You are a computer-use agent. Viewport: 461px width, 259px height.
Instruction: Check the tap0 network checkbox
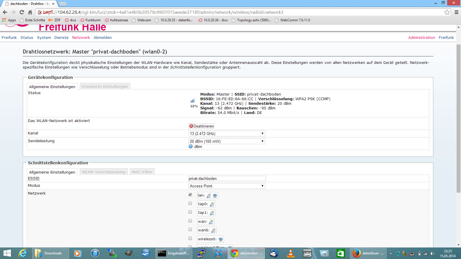pyautogui.click(x=190, y=203)
